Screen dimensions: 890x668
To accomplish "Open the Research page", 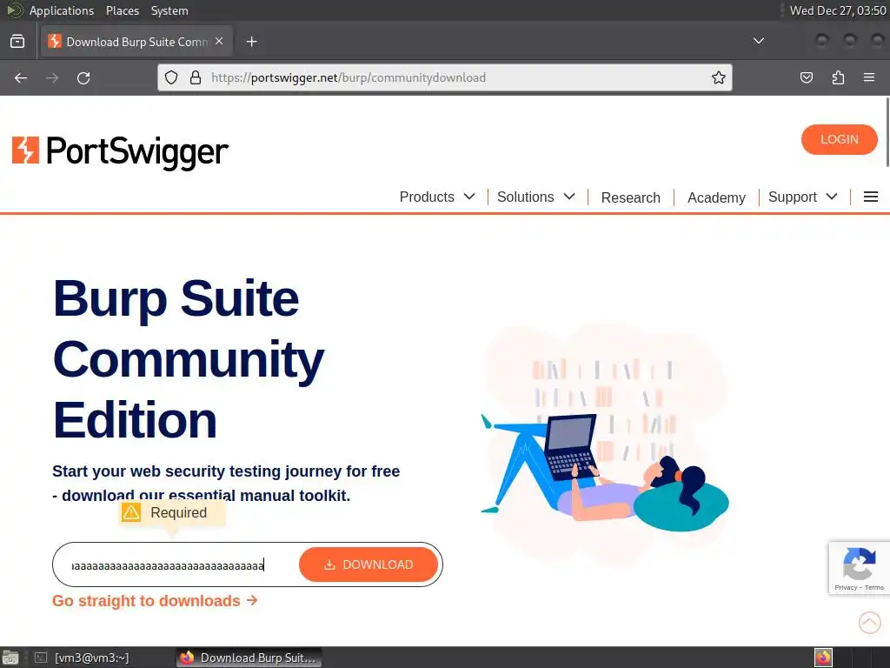I will pos(631,197).
